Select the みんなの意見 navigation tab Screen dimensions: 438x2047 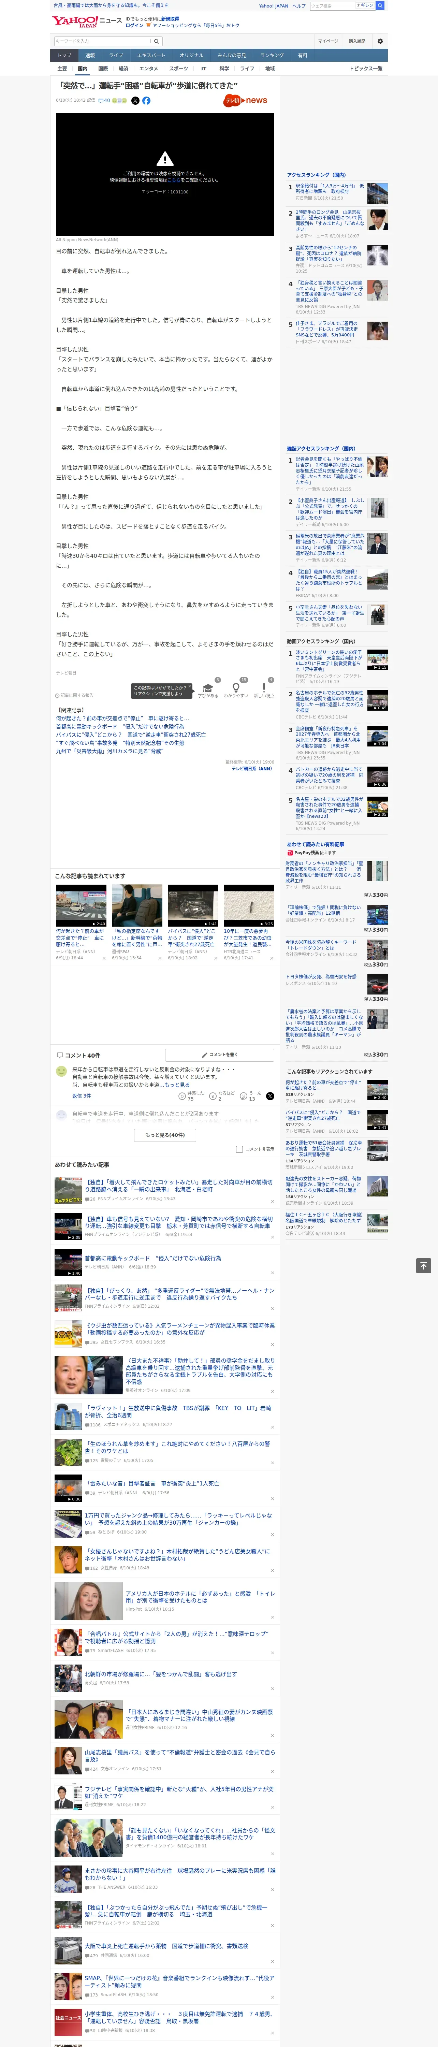point(231,56)
